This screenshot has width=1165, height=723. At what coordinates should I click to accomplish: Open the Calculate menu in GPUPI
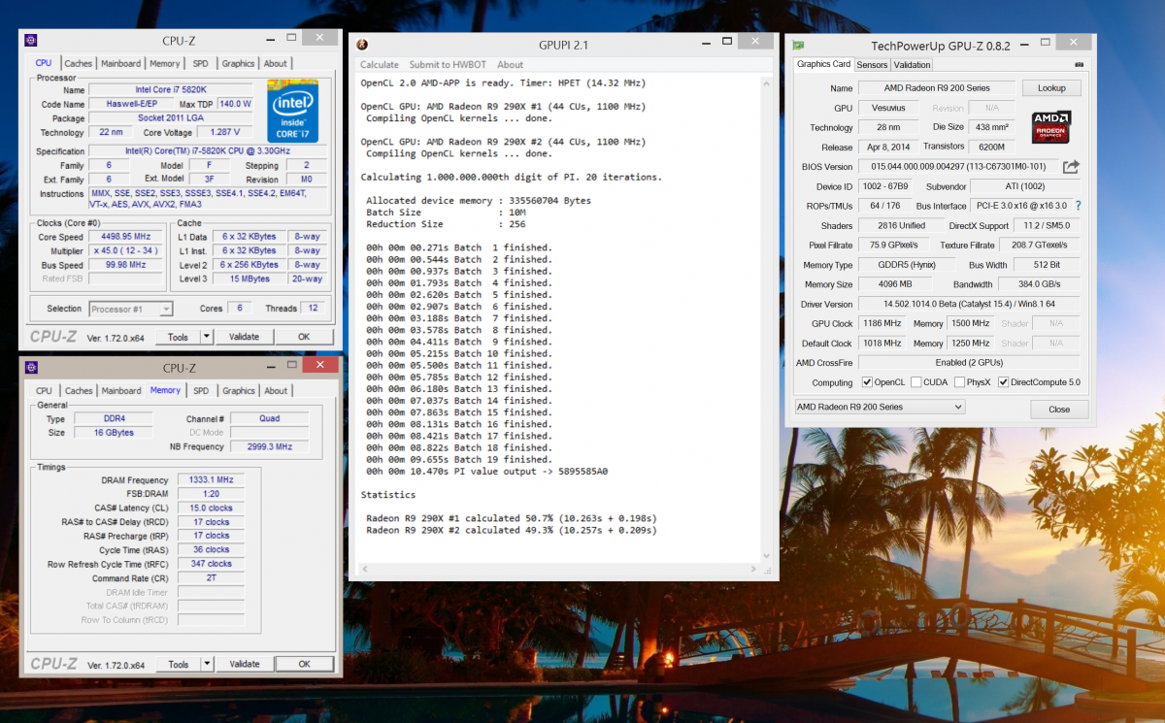[380, 65]
